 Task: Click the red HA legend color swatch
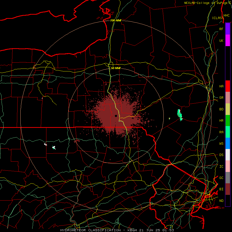228,86
